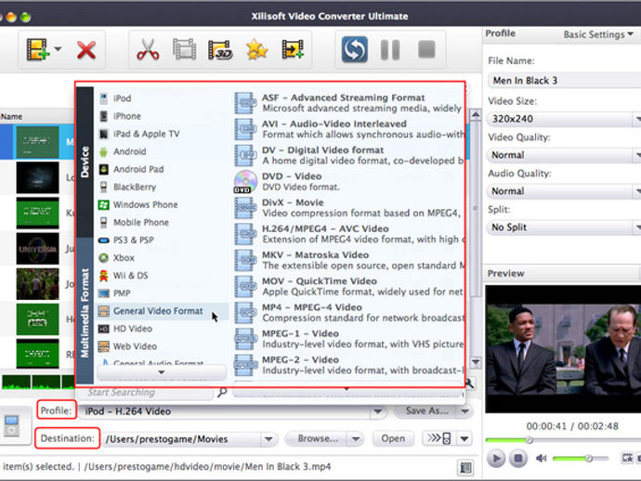The height and width of the screenshot is (481, 641).
Task: Click the Start Searching profile search field
Action: tap(145, 393)
